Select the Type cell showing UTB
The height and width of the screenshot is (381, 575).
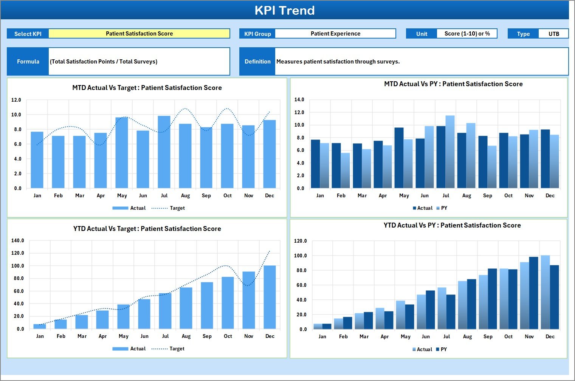(x=553, y=34)
